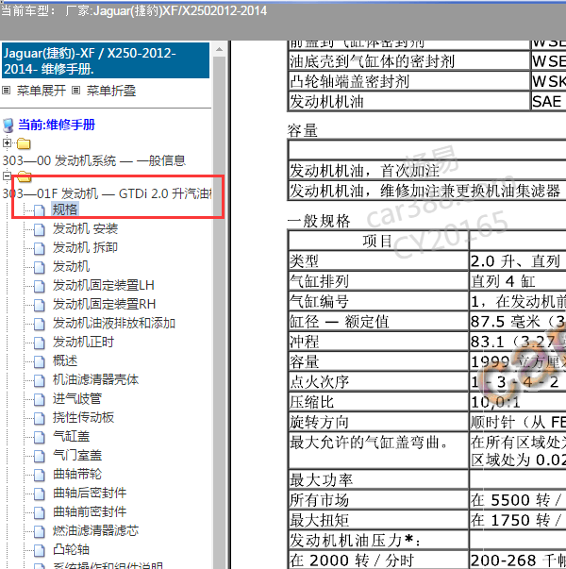Collapse the 303—01F 发动机 folder node
This screenshot has width=566, height=569.
tap(7, 176)
